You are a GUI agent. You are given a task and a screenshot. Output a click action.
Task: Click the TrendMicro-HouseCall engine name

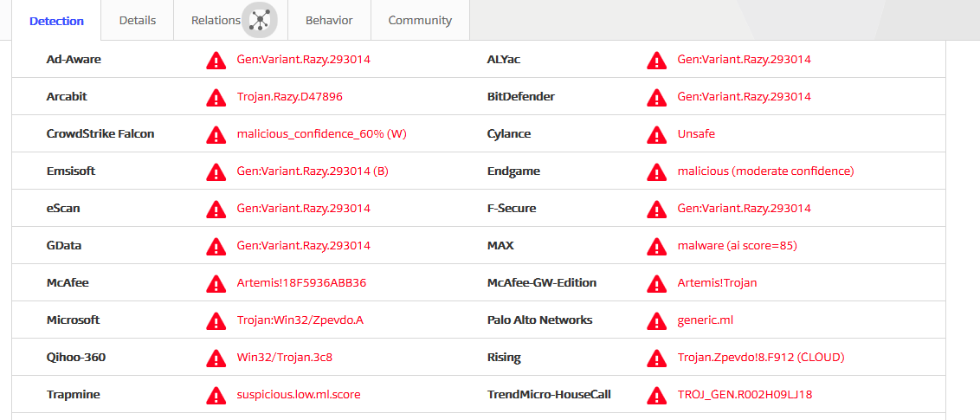pyautogui.click(x=549, y=394)
